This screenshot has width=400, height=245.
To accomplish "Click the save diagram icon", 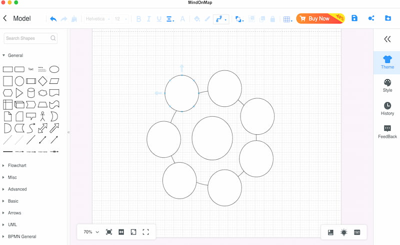I will click(354, 18).
